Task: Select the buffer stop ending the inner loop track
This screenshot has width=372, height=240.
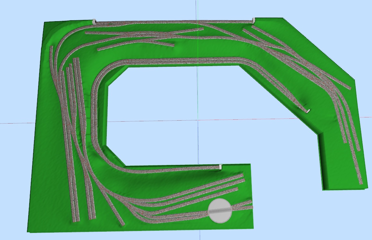Action: coord(220,167)
